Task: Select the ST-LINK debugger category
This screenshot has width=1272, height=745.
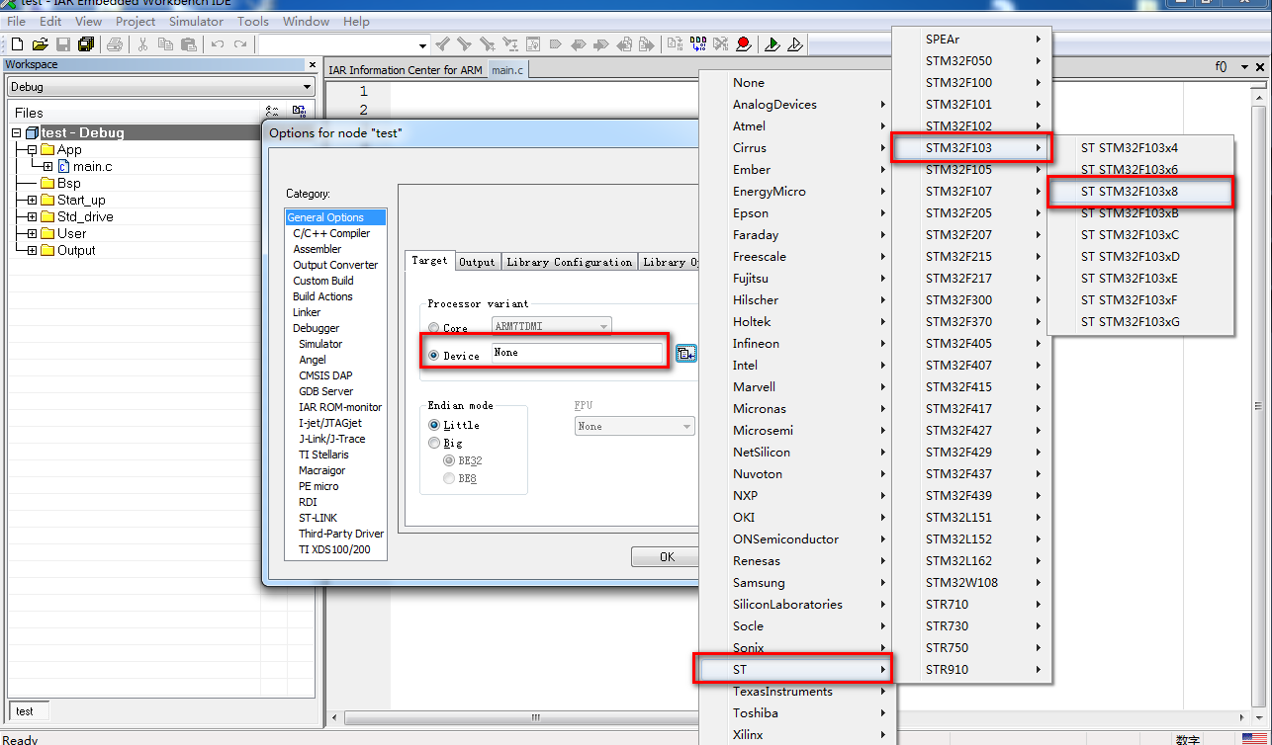Action: pos(318,518)
